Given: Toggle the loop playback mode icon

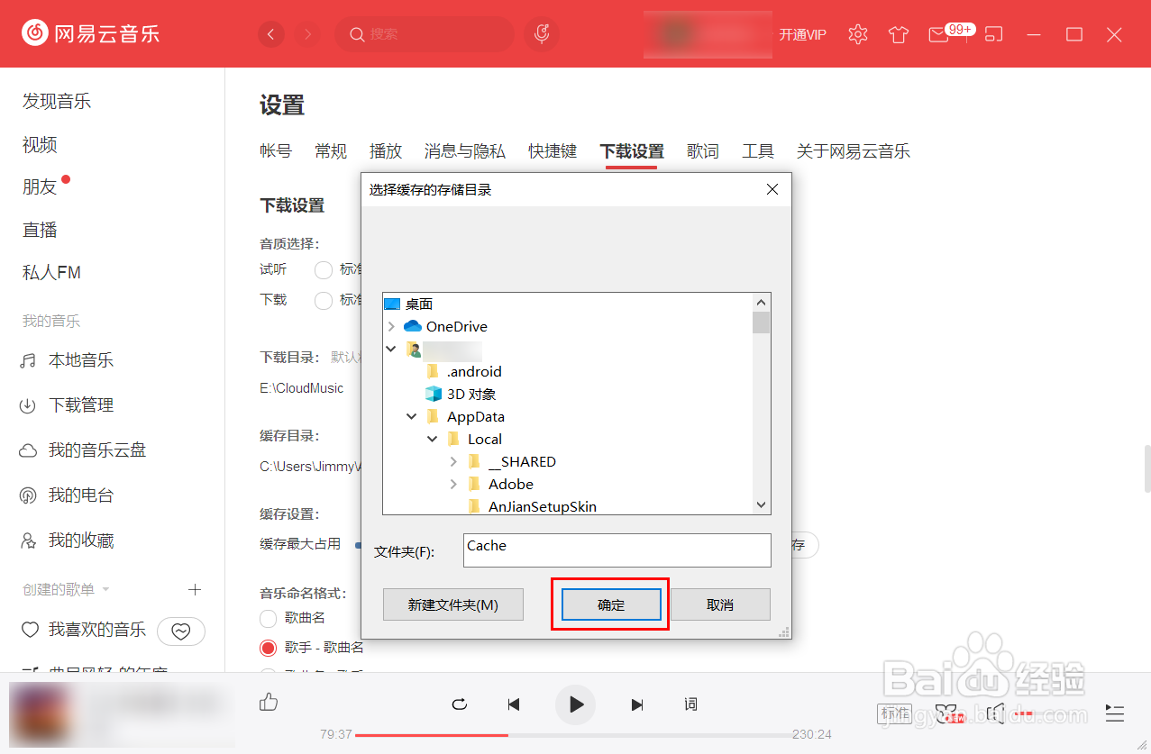Looking at the screenshot, I should pos(460,704).
